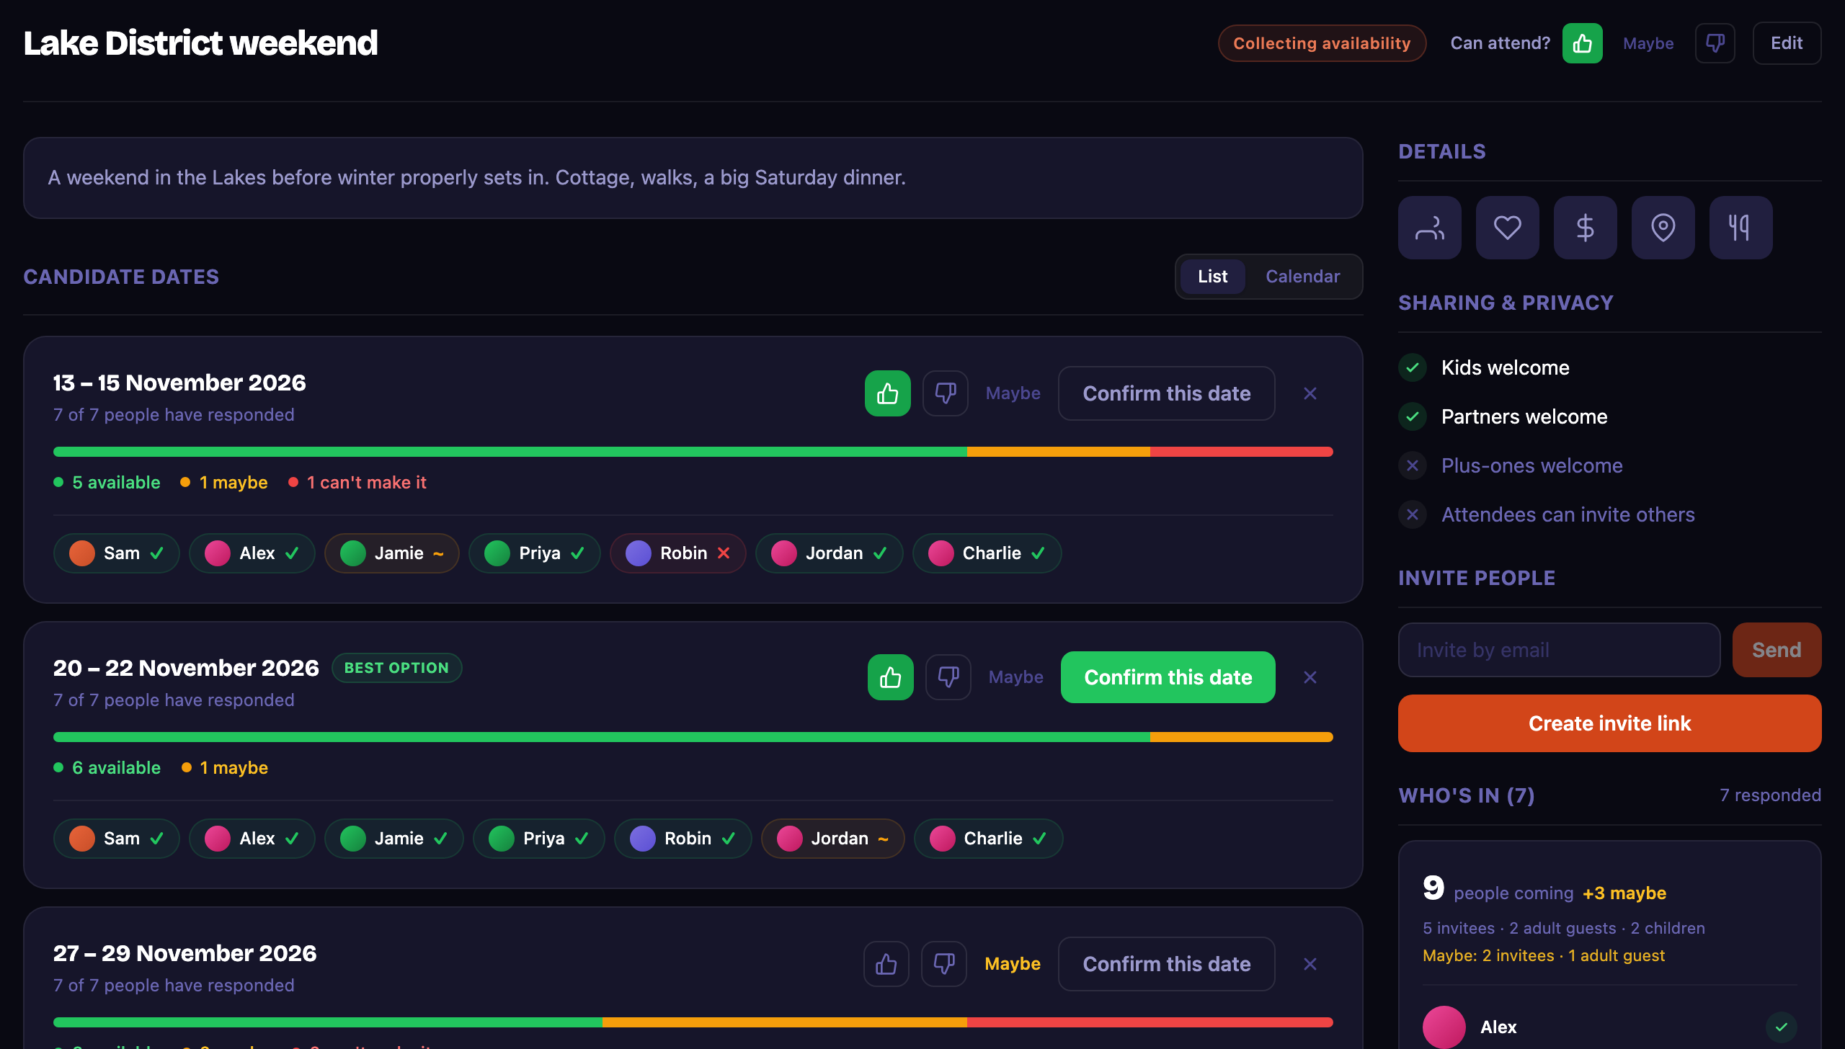Screen dimensions: 1845x1049
Task: Open the guests/people details icon
Action: [x=1429, y=228]
